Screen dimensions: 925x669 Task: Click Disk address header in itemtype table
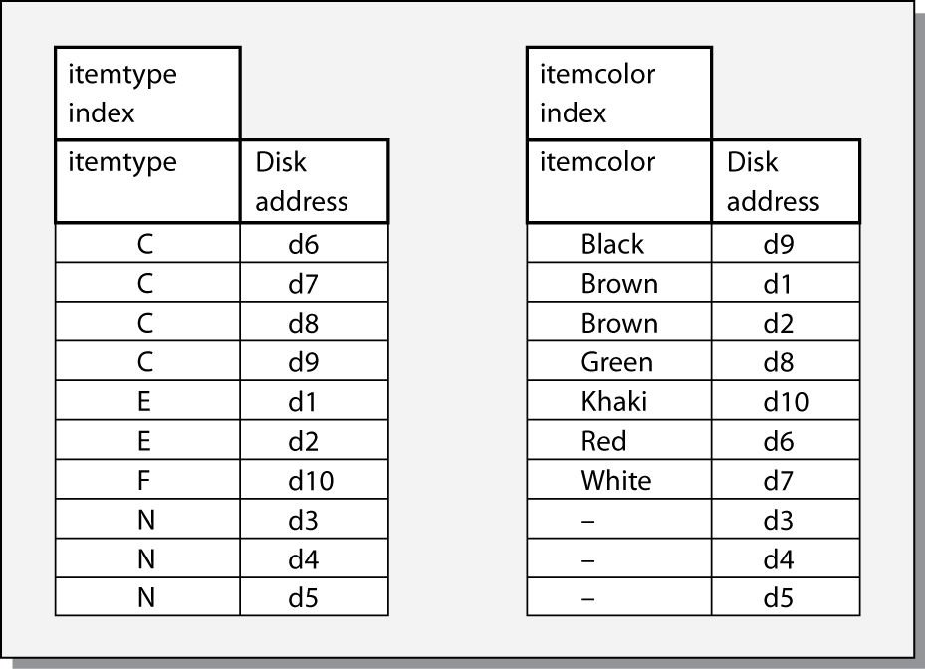coord(314,180)
